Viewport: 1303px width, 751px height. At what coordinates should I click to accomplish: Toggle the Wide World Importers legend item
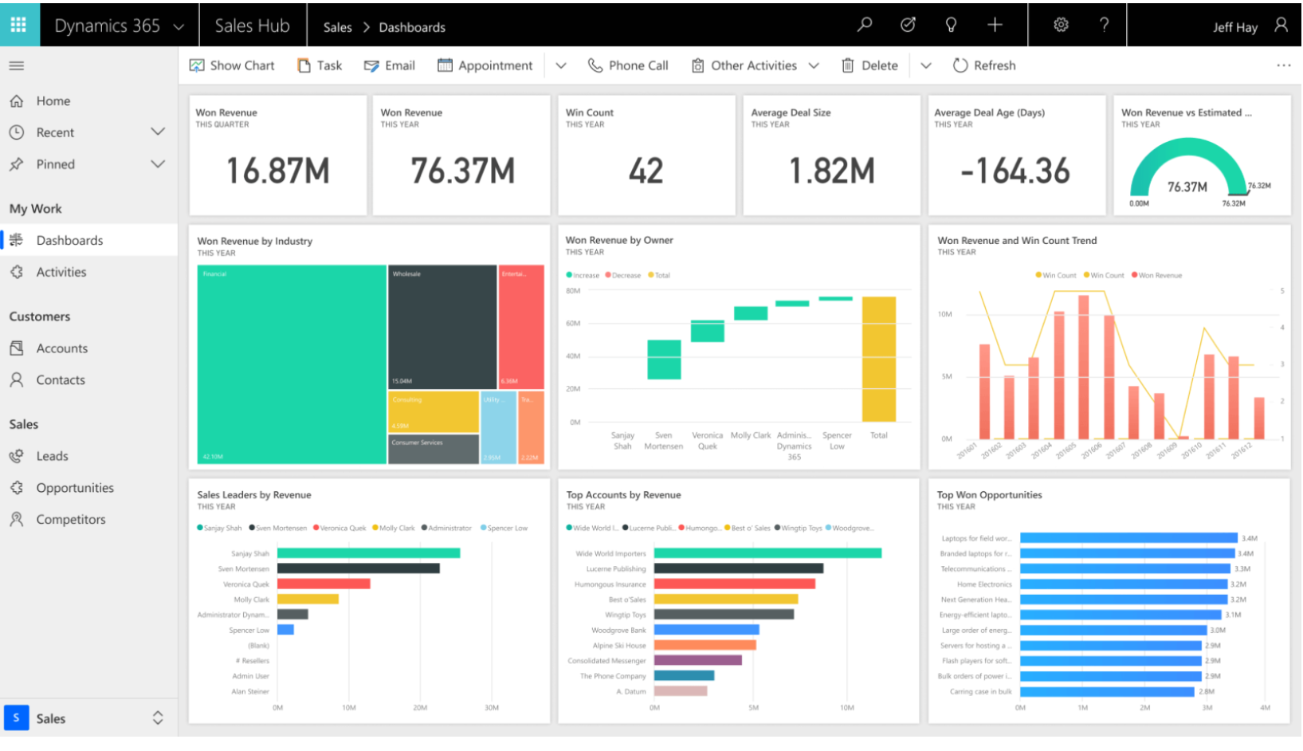click(593, 528)
